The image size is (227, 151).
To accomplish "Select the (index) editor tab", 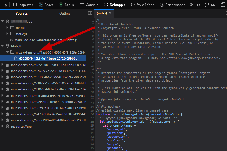I will pyautogui.click(x=102, y=13).
